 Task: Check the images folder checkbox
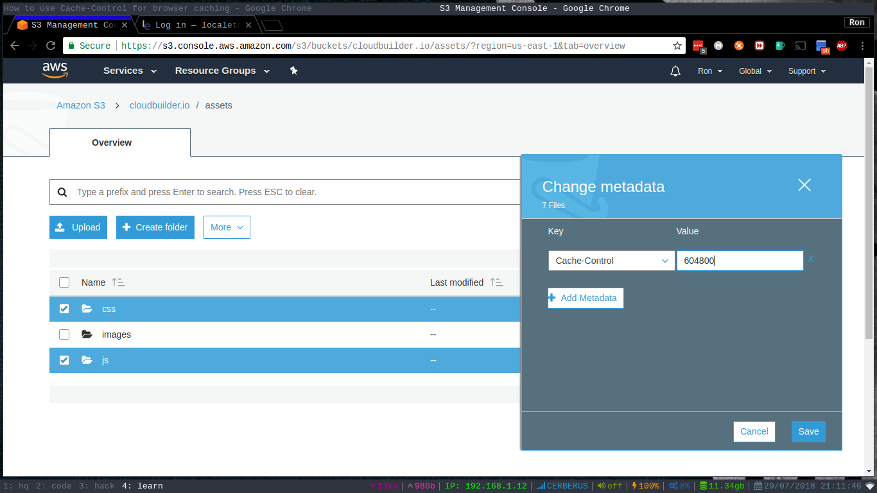pyautogui.click(x=64, y=334)
